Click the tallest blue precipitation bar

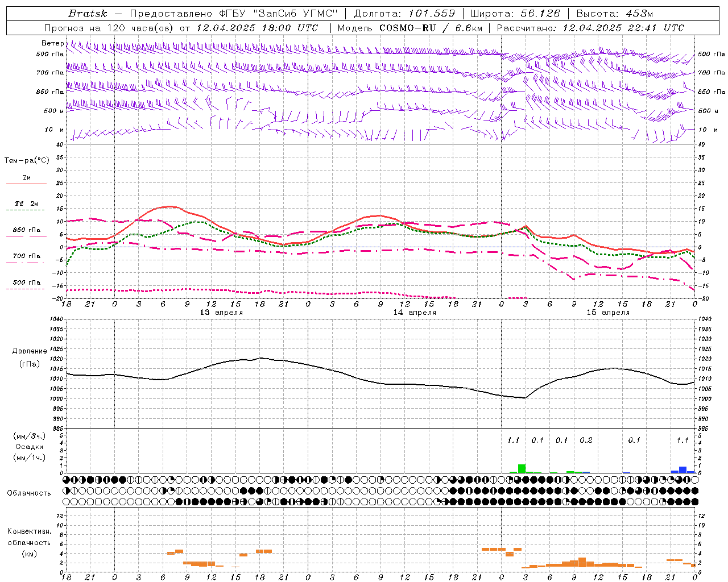(x=682, y=470)
